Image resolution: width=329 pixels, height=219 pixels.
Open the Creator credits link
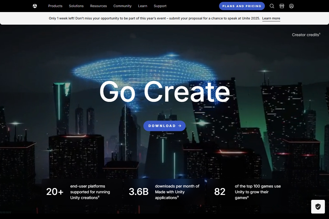pos(306,35)
